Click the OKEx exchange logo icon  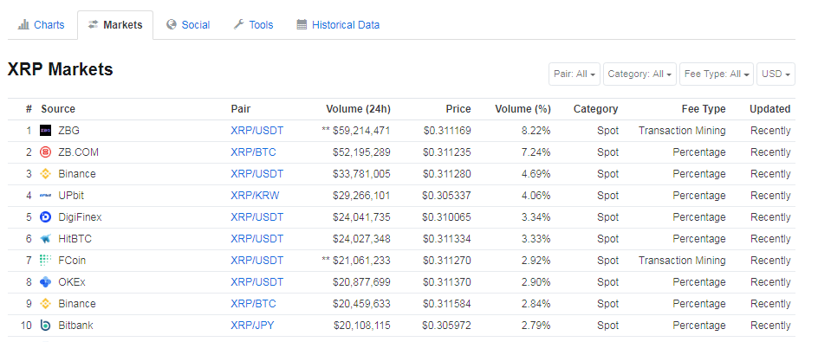pyautogui.click(x=46, y=282)
